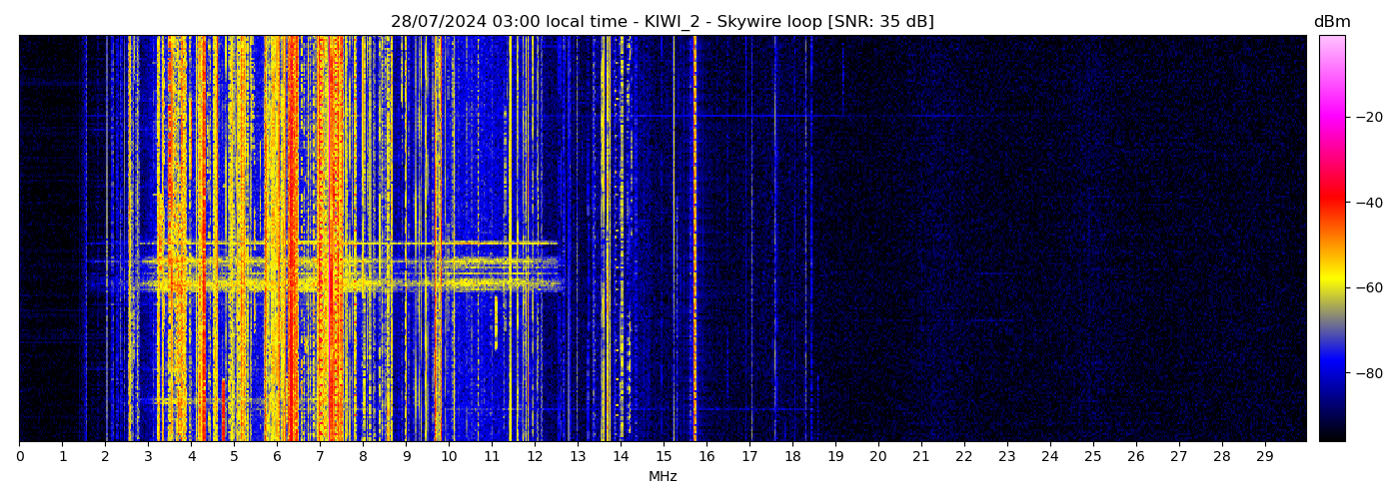Select the pink top of the colorbar
The height and width of the screenshot is (499, 1399).
[x=1331, y=45]
